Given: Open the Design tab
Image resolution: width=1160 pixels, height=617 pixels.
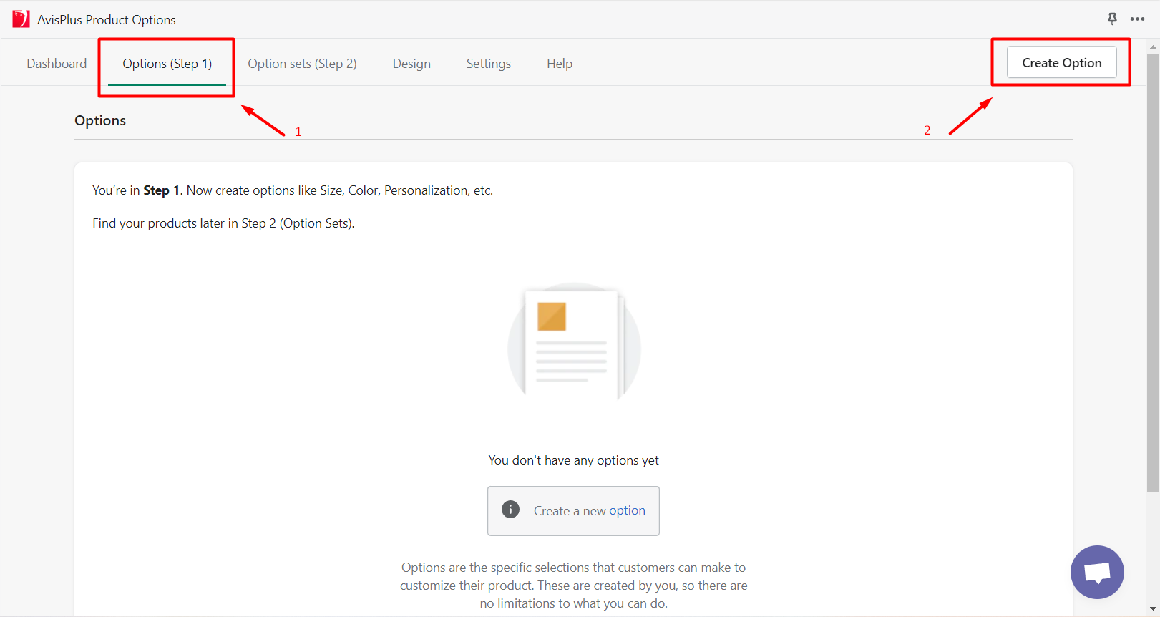Looking at the screenshot, I should coord(411,64).
